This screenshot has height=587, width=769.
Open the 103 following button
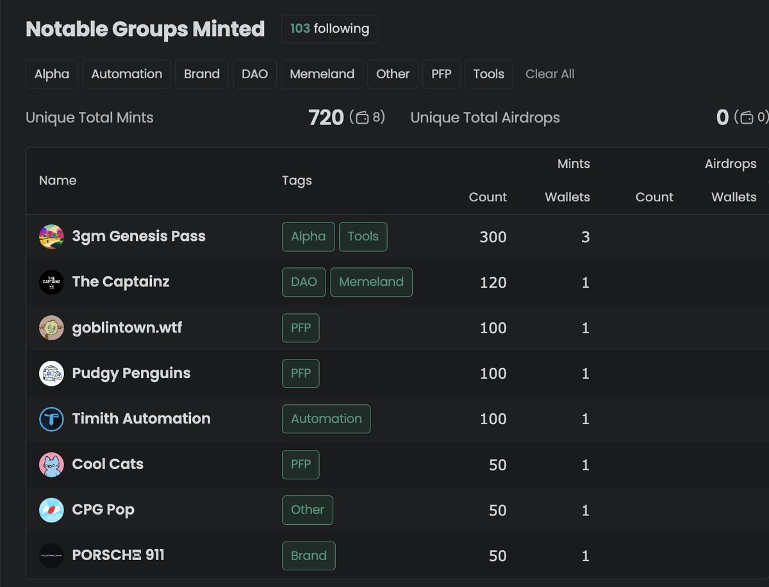[x=329, y=29]
